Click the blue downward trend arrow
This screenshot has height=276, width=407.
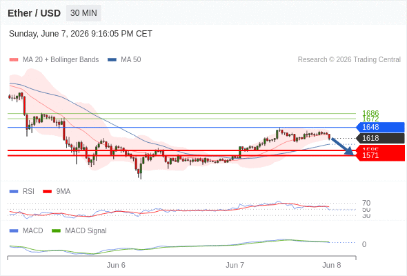(342, 147)
